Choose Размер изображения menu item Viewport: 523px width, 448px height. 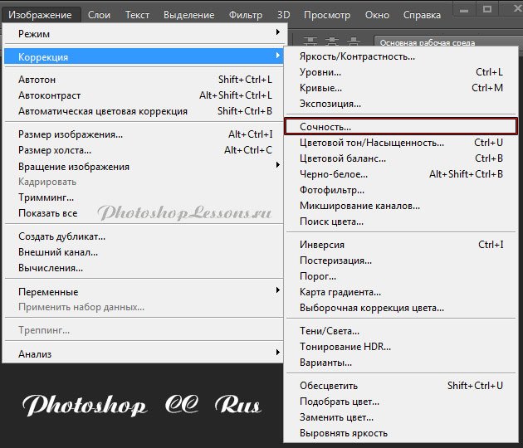pos(71,134)
